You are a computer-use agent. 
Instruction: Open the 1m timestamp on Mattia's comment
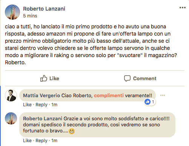[x=54, y=105]
